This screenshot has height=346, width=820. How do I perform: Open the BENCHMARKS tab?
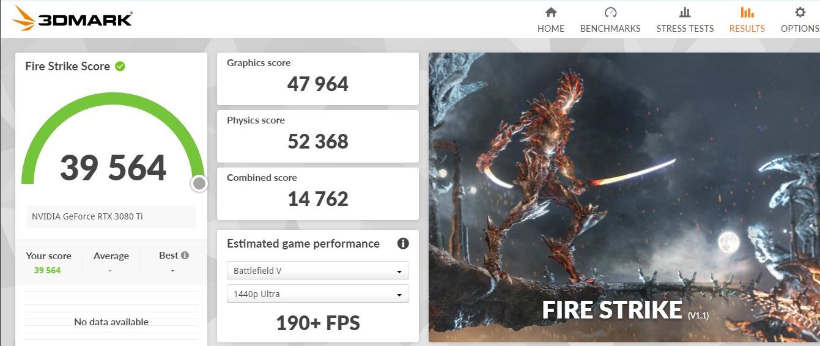(610, 28)
